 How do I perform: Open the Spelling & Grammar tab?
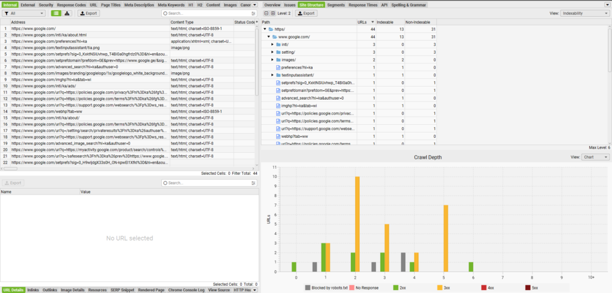tap(410, 5)
